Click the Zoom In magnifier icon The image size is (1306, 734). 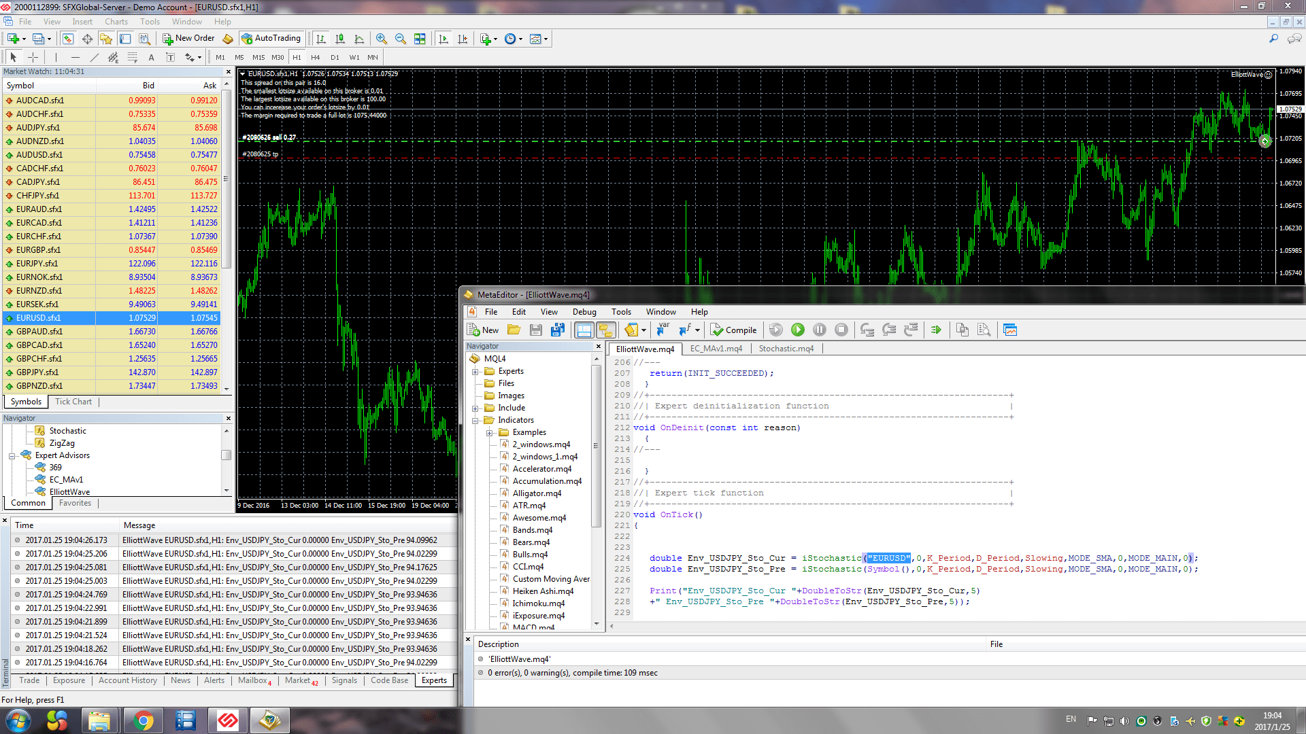coord(382,39)
